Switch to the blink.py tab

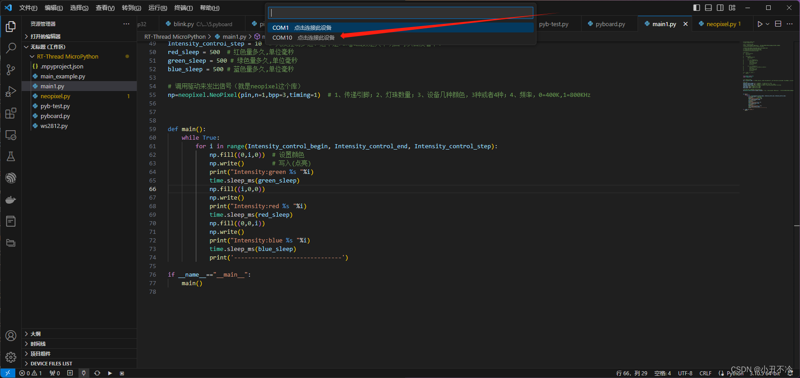pyautogui.click(x=202, y=24)
